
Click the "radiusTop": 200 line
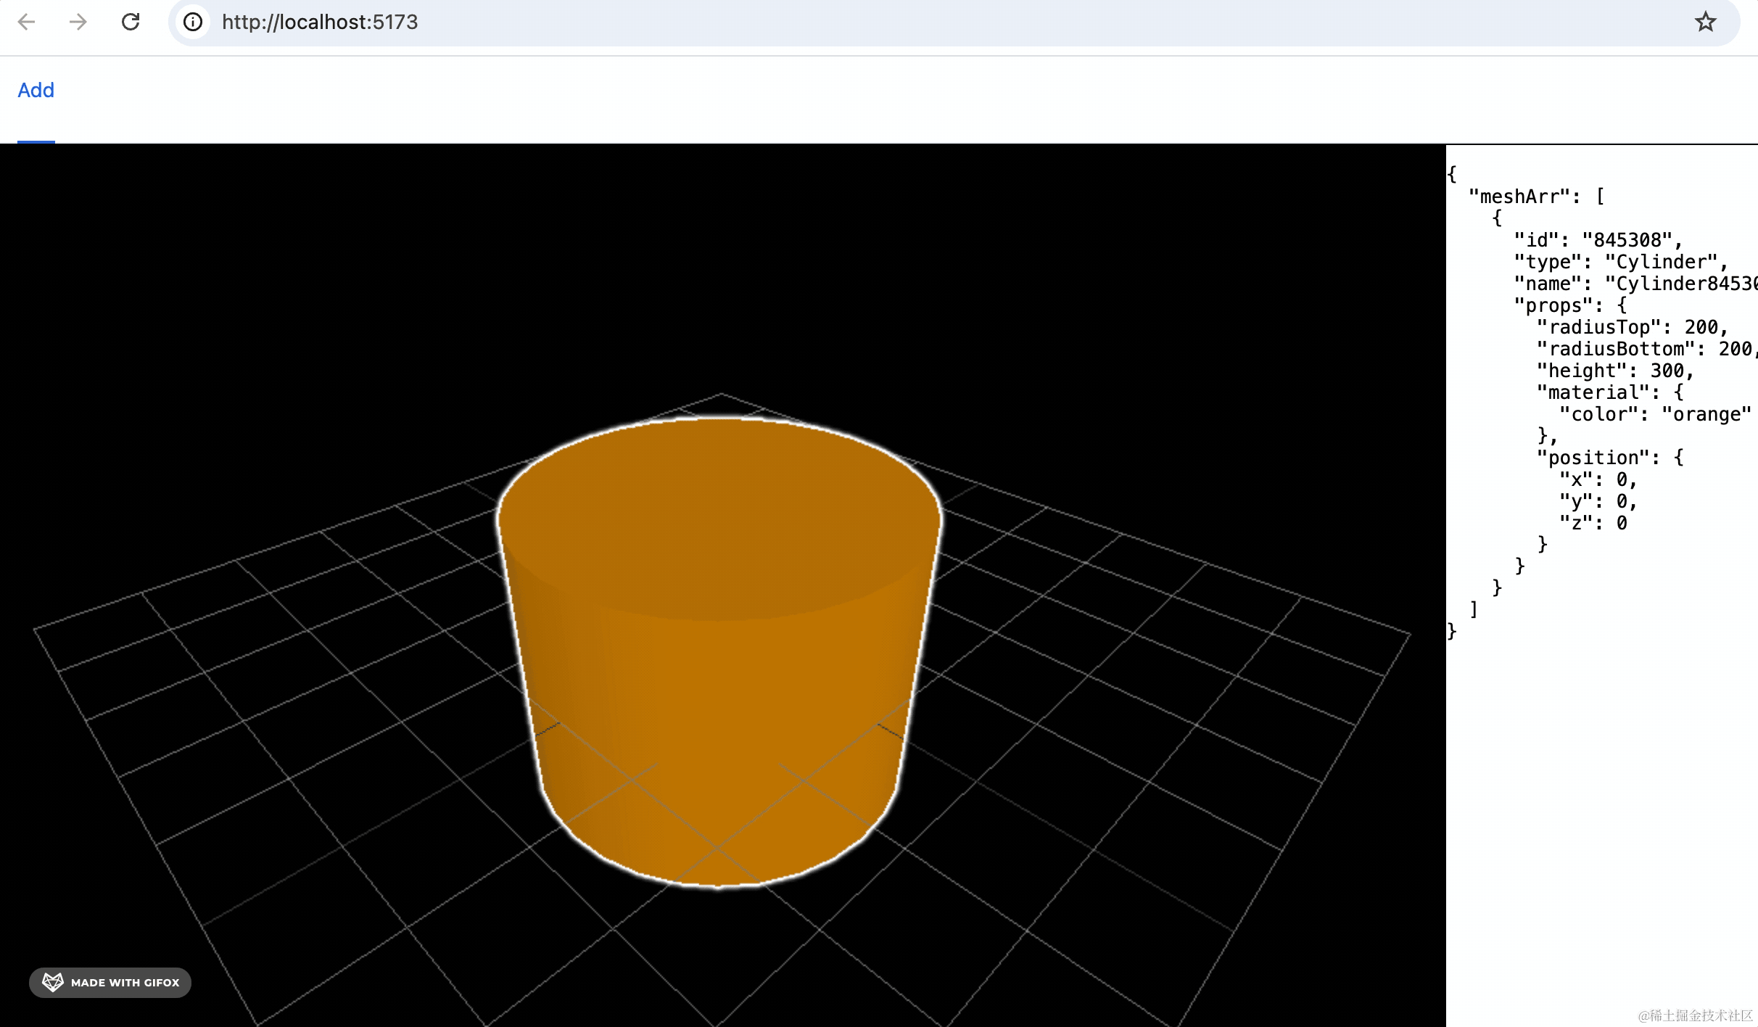click(1633, 327)
